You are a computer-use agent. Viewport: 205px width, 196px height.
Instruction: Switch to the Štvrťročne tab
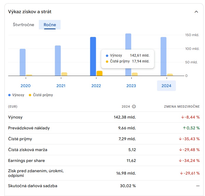[24, 25]
